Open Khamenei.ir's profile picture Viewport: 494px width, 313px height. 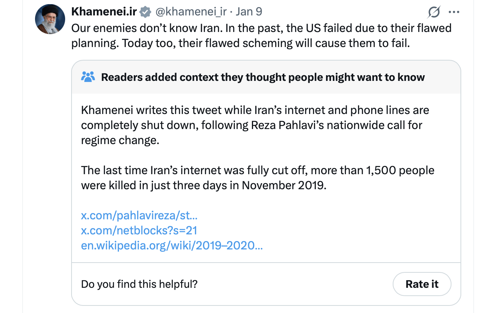tap(49, 19)
